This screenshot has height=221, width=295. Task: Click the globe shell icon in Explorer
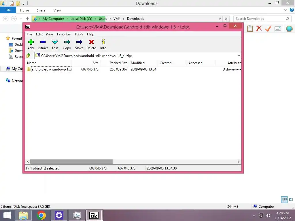[289, 28]
